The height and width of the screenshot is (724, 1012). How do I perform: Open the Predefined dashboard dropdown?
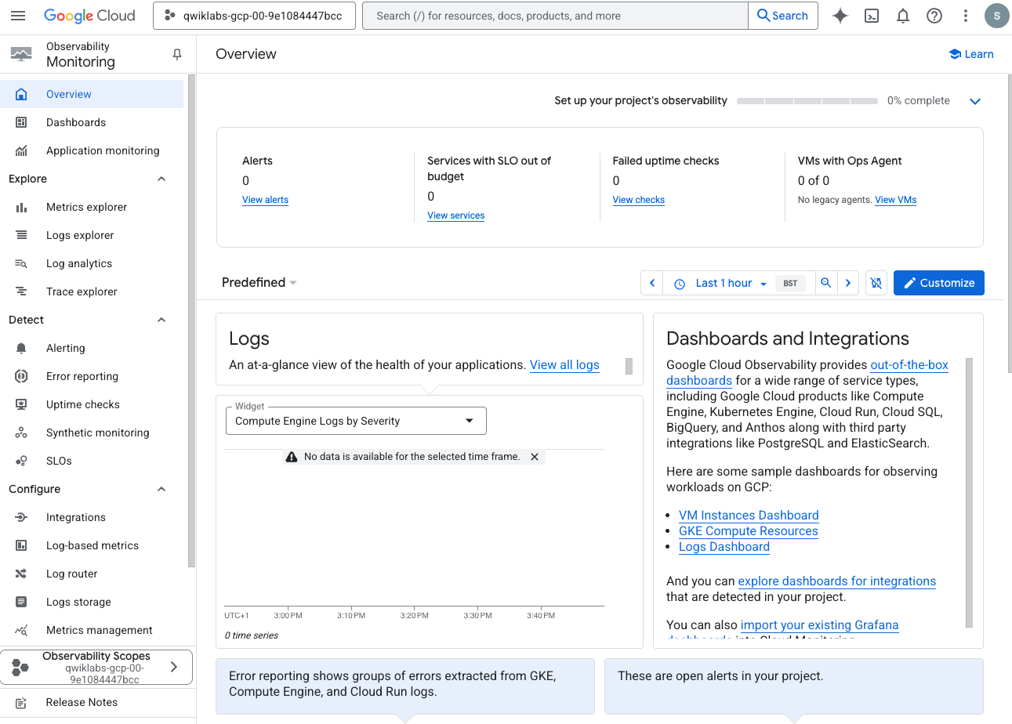(259, 282)
